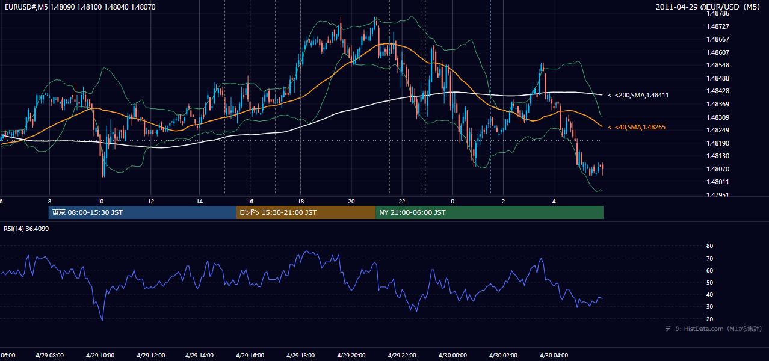
Task: Click price level 1.48727 on the axis
Action: pos(718,26)
